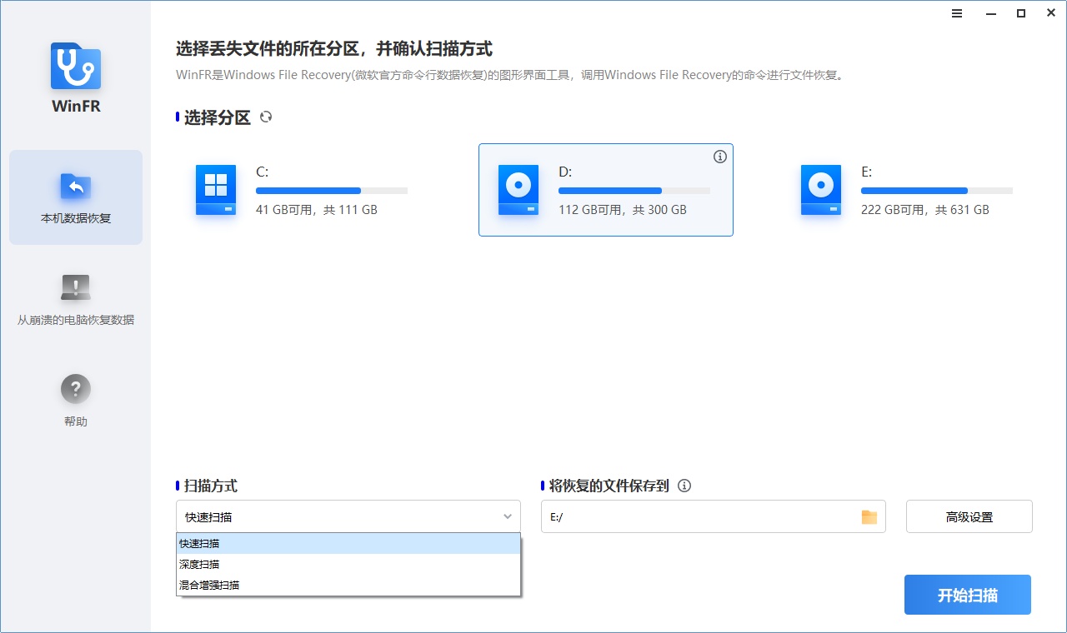Image resolution: width=1067 pixels, height=633 pixels.
Task: Click C: drive usage bar
Action: click(x=332, y=191)
